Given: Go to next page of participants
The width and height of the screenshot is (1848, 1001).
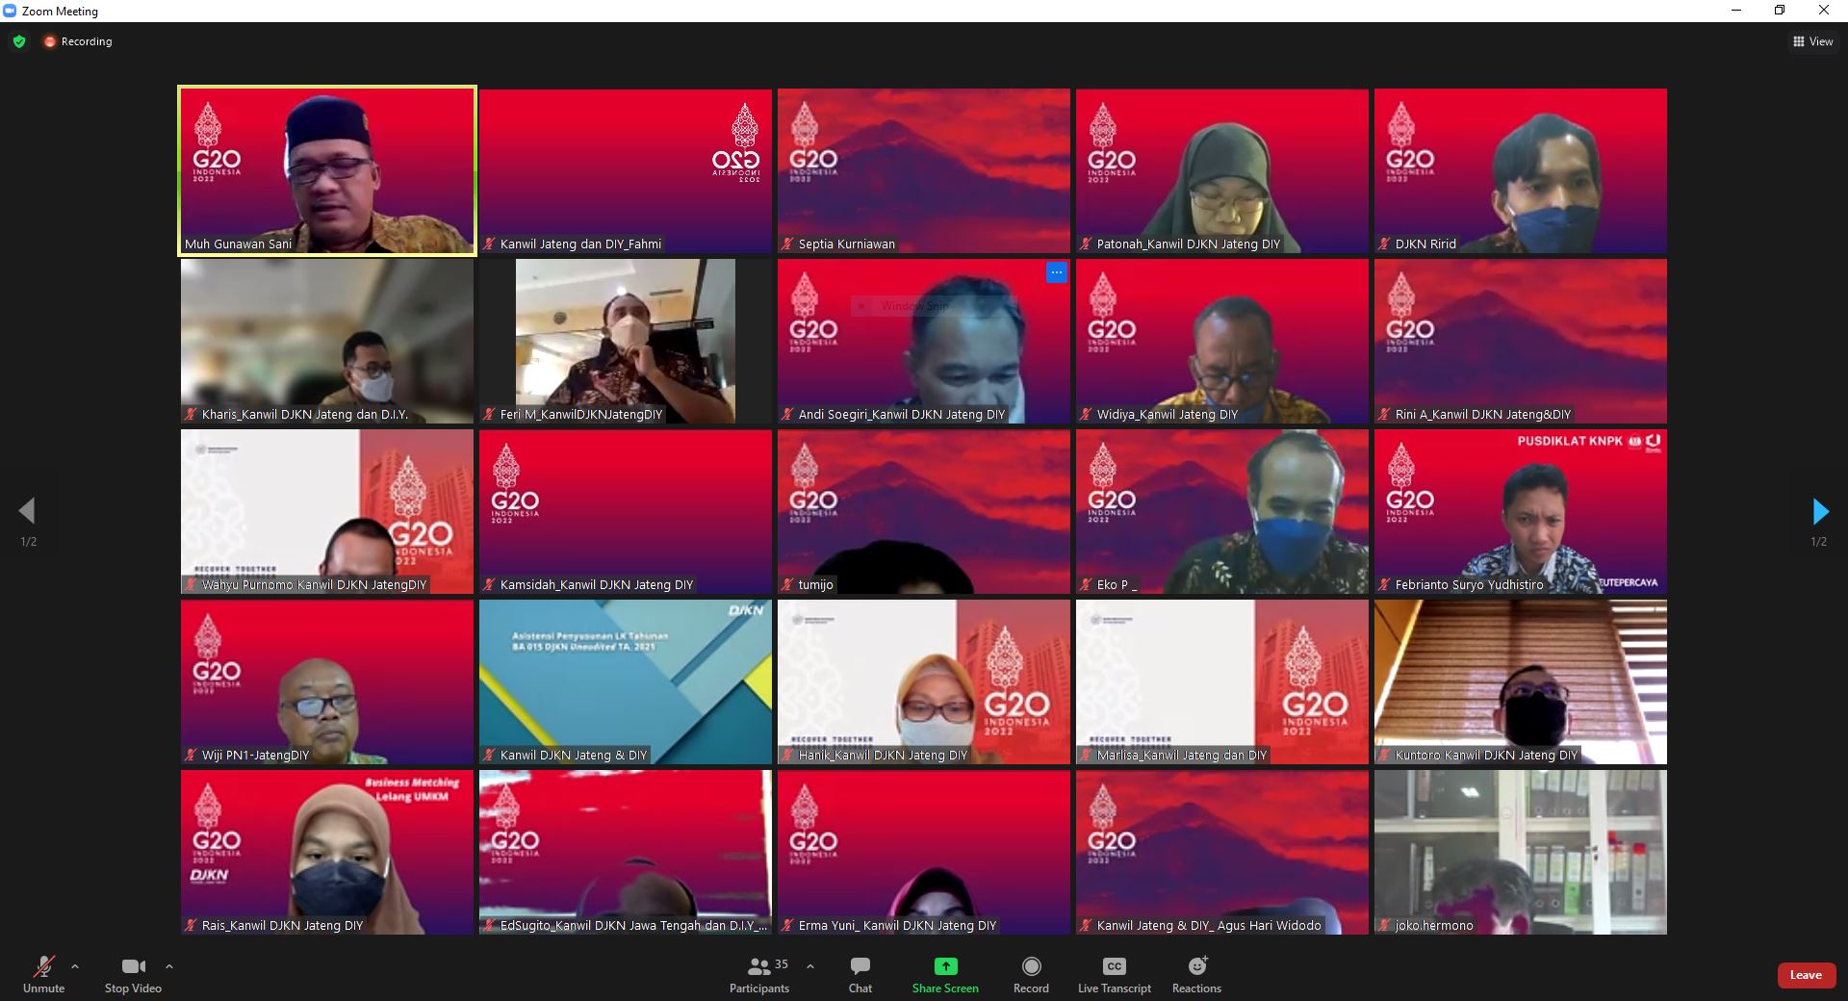Looking at the screenshot, I should point(1819,511).
